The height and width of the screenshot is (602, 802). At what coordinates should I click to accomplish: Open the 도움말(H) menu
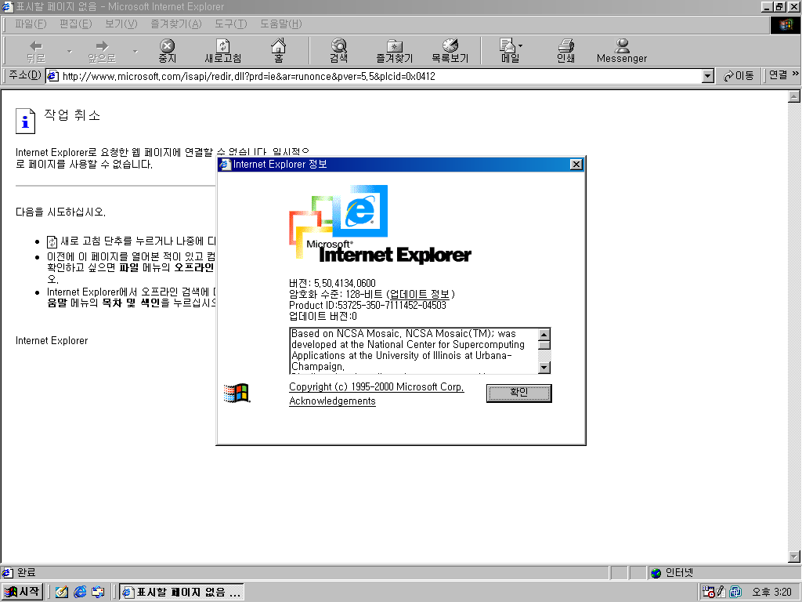[x=281, y=24]
